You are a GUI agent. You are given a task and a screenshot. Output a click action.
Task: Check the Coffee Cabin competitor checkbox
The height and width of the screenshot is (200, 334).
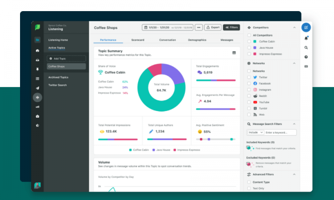[x=249, y=41]
